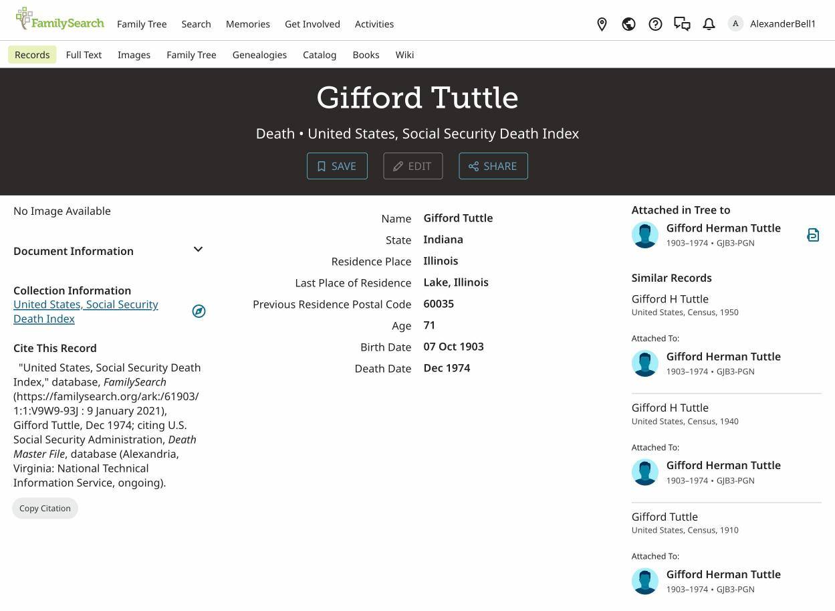Screen dimensions: 835x611
Task: Click the Cite This Record heading
Action: coord(55,348)
